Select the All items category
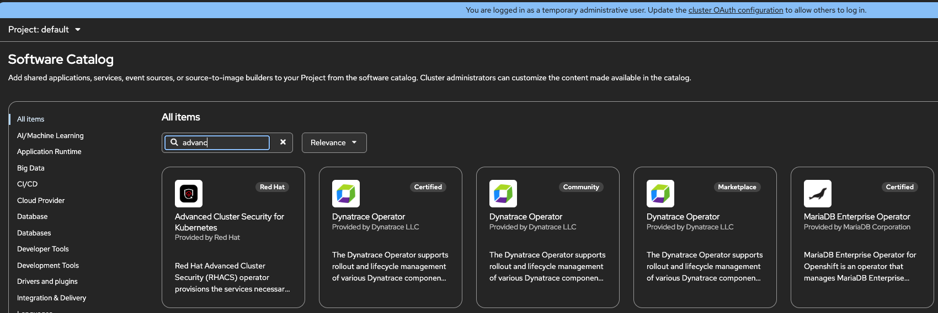The height and width of the screenshot is (313, 938). (30, 119)
